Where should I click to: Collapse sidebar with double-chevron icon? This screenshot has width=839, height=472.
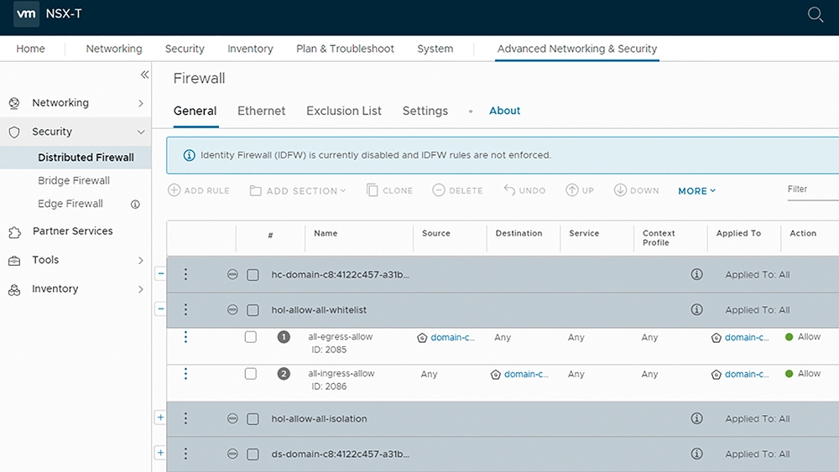(x=144, y=75)
